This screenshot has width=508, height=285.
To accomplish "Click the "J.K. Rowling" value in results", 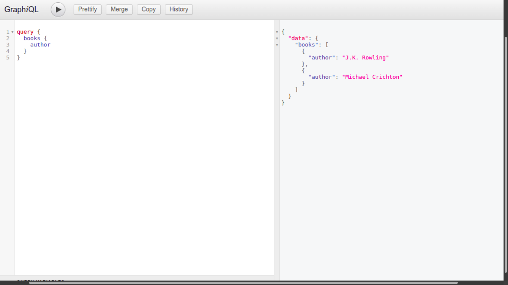I will [x=365, y=58].
